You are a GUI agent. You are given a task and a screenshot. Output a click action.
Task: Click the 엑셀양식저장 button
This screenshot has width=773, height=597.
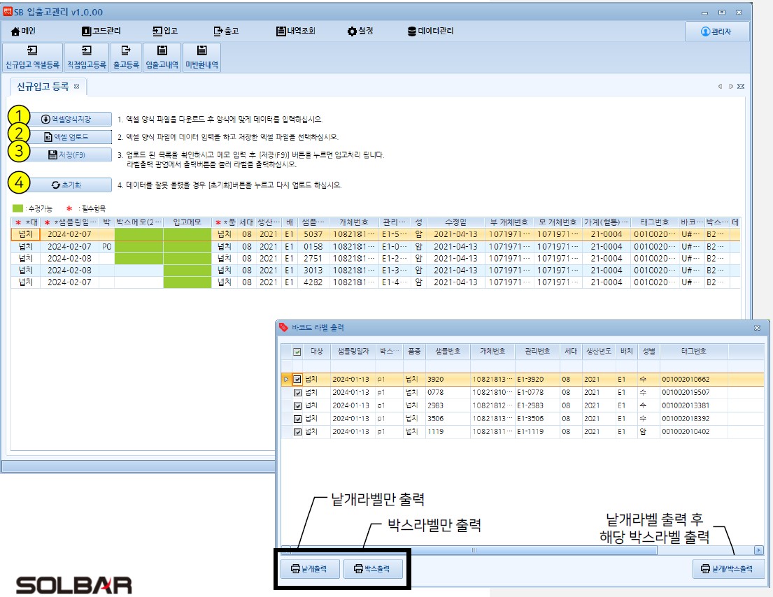point(66,119)
